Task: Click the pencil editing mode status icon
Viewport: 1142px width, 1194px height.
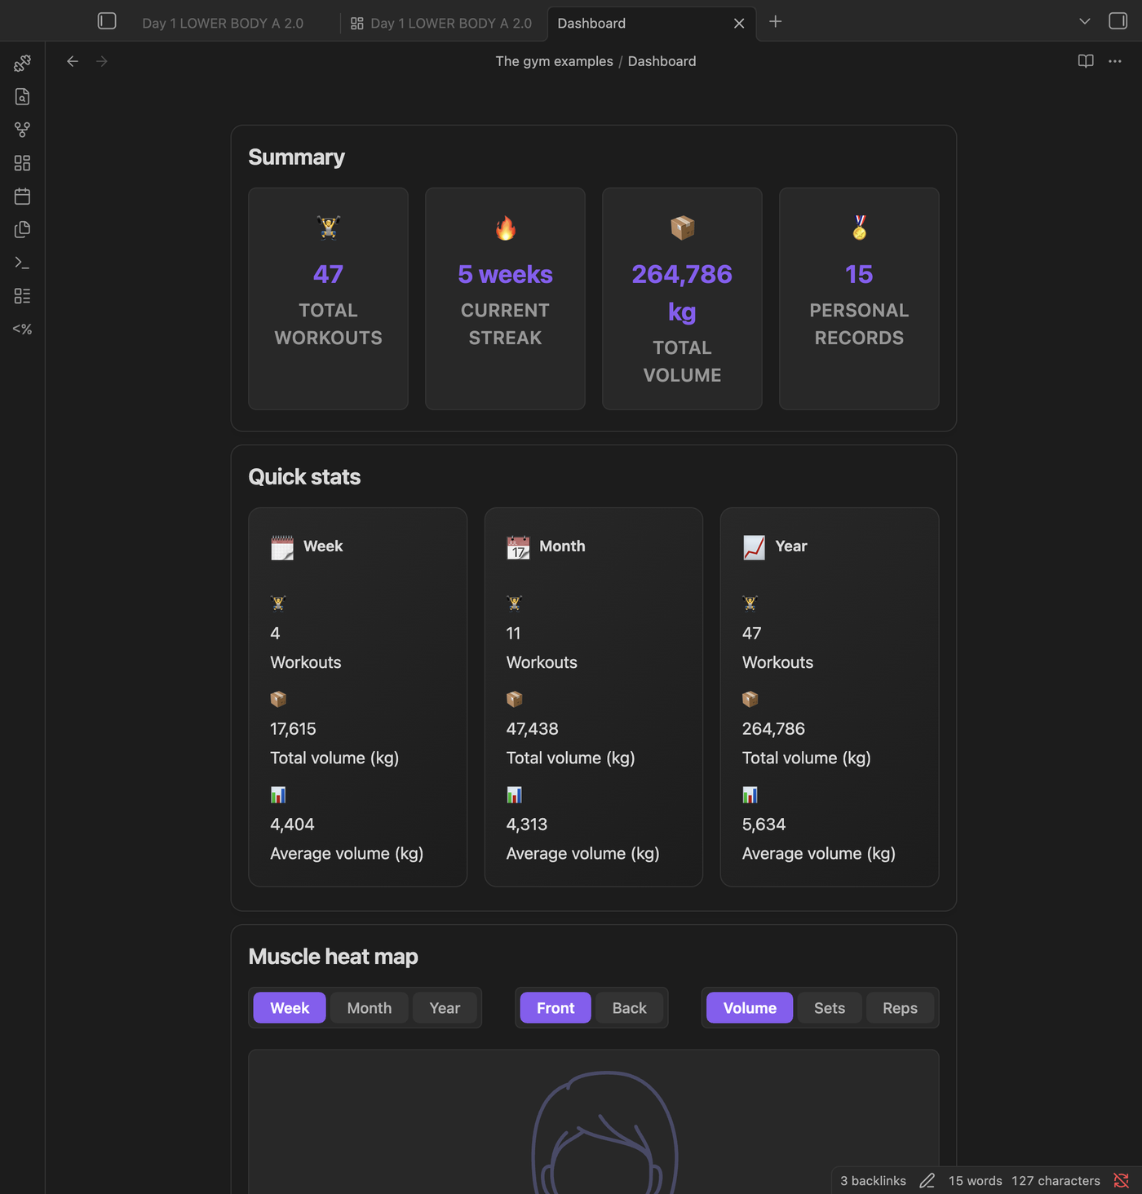Action: (927, 1180)
